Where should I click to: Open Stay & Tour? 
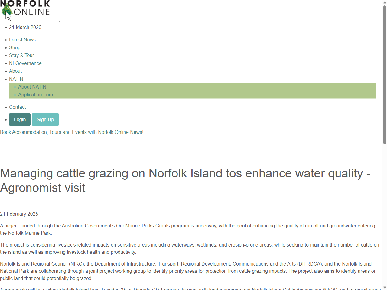pos(21,55)
